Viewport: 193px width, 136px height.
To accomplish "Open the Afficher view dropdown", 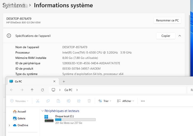I will [126, 101].
